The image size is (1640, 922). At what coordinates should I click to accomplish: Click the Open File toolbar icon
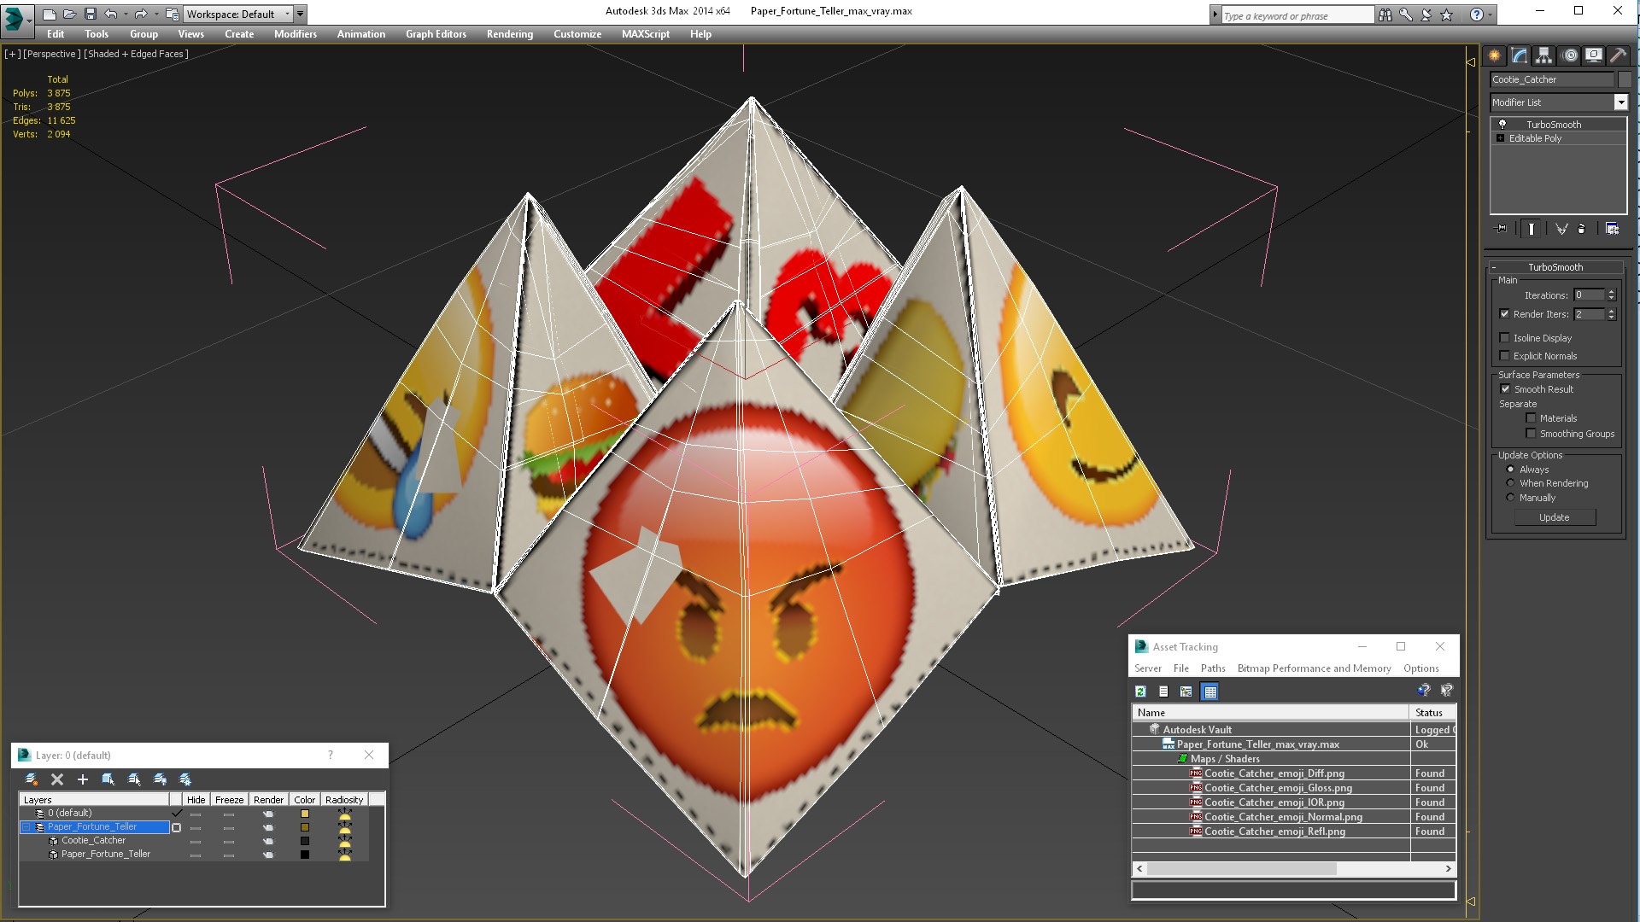(x=70, y=14)
